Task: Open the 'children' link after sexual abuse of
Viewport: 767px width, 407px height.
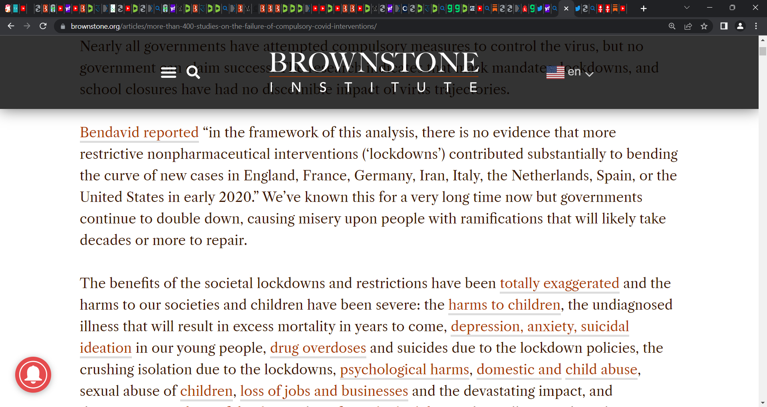Action: (x=206, y=391)
